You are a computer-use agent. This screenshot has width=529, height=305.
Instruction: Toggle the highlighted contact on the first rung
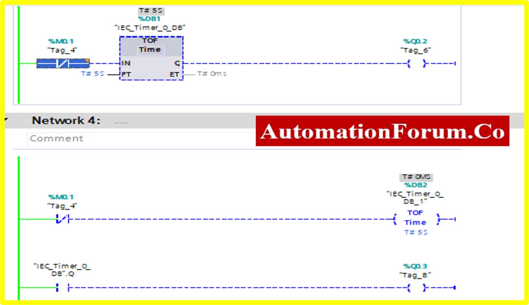(63, 64)
